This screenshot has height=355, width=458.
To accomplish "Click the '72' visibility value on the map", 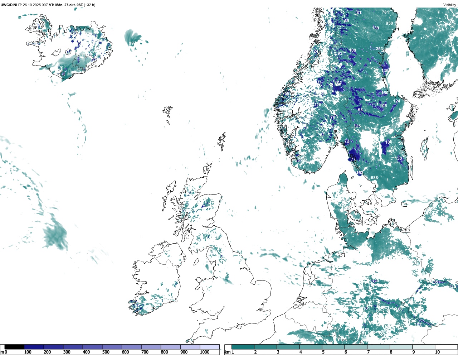I will coord(347,141).
